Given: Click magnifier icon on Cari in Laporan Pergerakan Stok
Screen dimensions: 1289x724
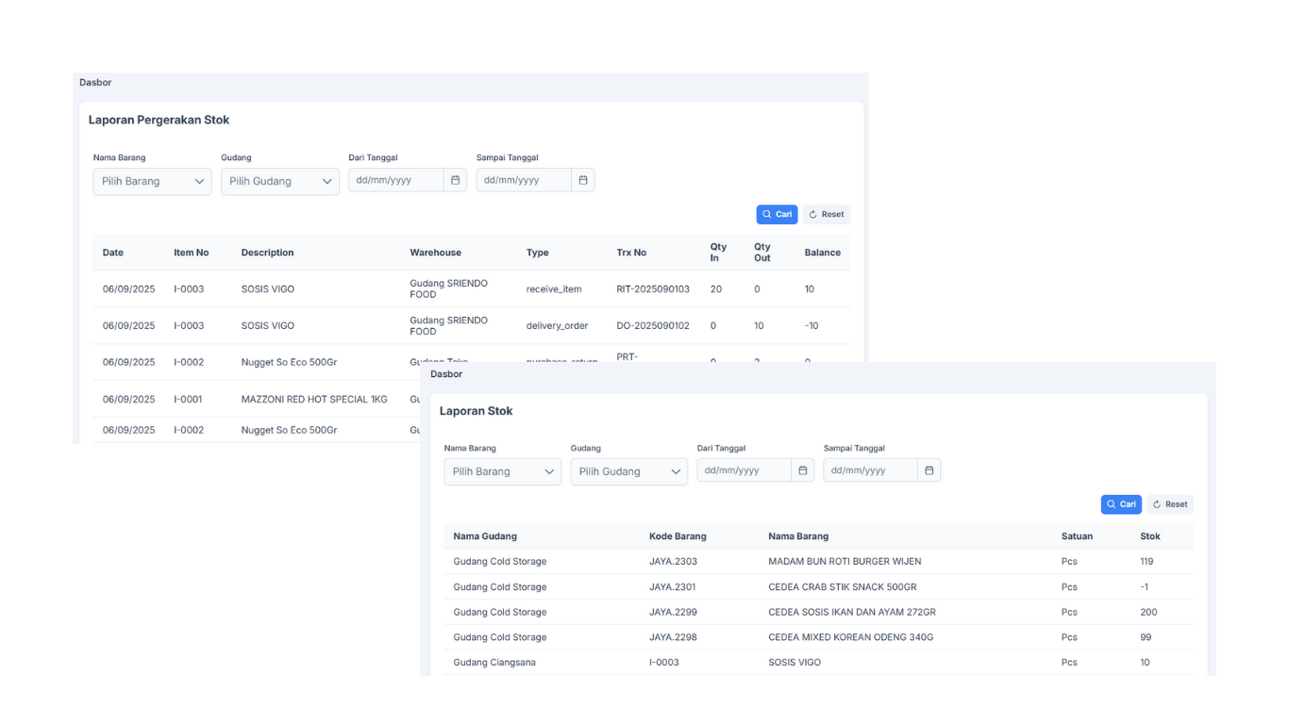Looking at the screenshot, I should (767, 215).
